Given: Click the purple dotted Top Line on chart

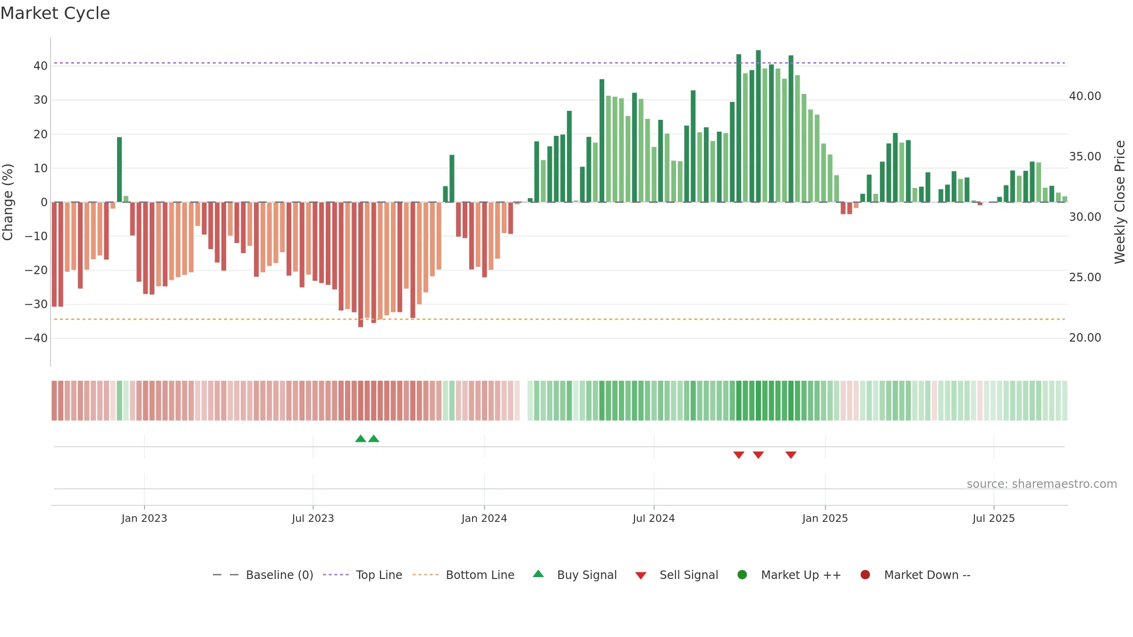Looking at the screenshot, I should point(559,63).
